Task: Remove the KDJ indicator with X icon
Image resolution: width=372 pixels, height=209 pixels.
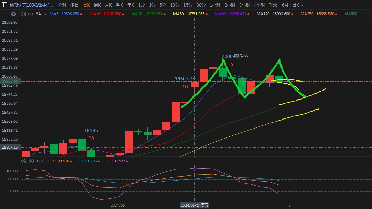Action: (x=30, y=161)
